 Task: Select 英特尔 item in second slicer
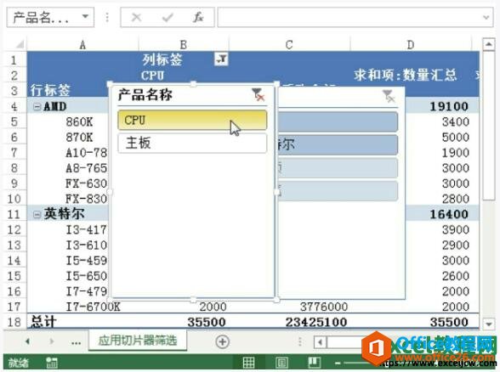338,144
